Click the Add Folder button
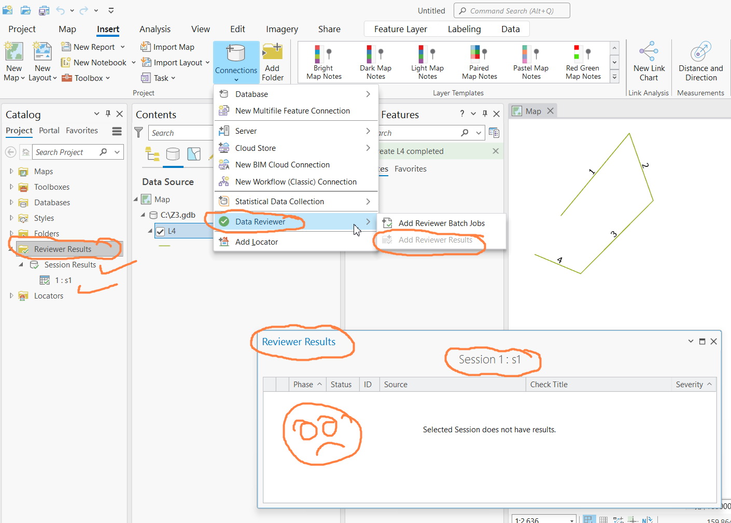This screenshot has width=731, height=523. click(x=273, y=62)
